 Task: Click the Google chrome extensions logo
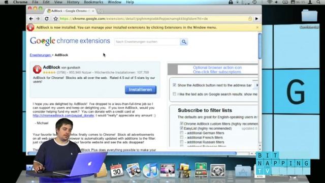(x=70, y=41)
